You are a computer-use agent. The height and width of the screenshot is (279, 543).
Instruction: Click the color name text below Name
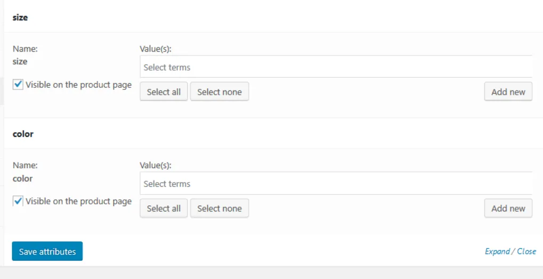[22, 178]
